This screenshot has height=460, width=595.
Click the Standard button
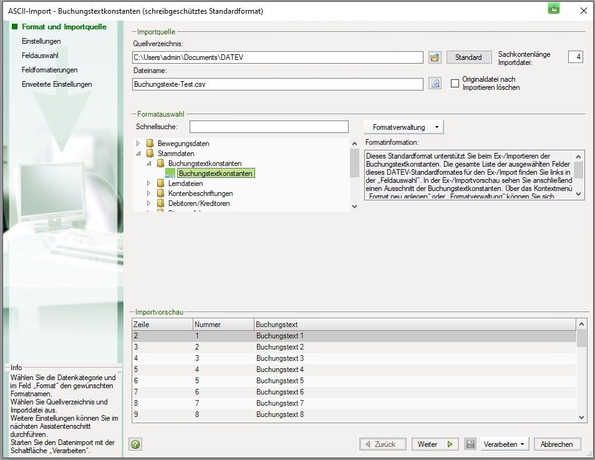pos(468,57)
